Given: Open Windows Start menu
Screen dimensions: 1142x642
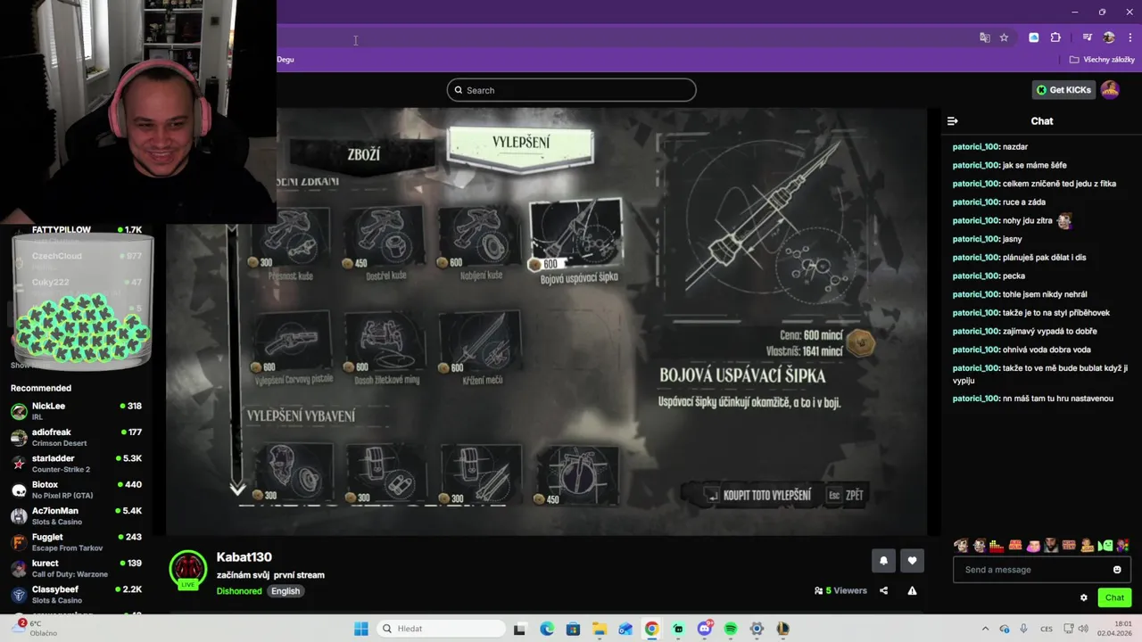Looking at the screenshot, I should click(x=360, y=629).
